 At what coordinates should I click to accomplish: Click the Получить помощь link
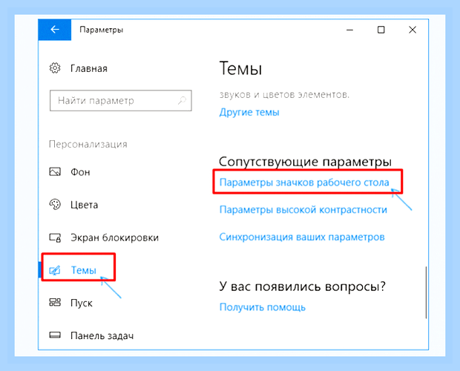(x=262, y=307)
